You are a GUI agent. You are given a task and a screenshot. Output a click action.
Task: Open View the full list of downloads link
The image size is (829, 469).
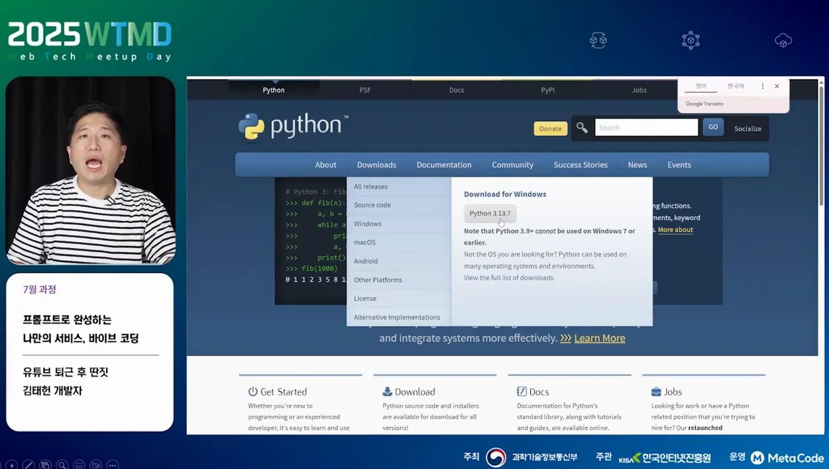click(509, 278)
